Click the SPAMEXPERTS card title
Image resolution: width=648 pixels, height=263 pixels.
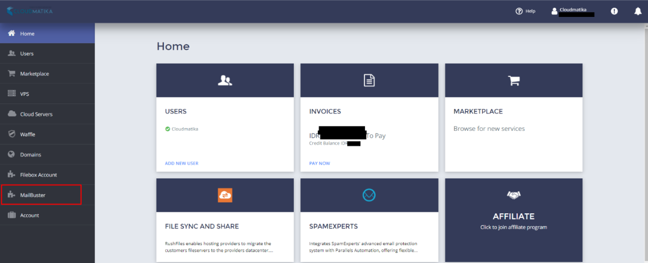click(334, 226)
